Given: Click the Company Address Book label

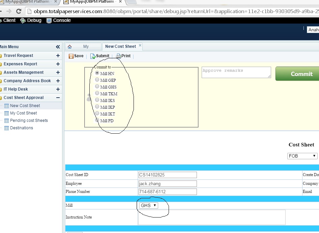Looking at the screenshot, I should [x=27, y=81].
